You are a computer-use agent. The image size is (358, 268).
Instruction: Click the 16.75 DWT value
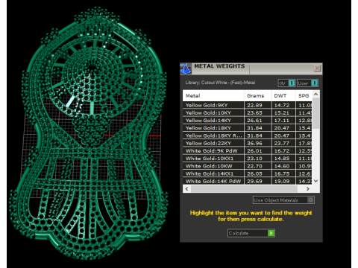[x=282, y=173]
